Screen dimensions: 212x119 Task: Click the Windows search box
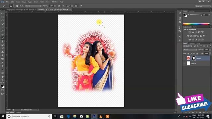29,116
